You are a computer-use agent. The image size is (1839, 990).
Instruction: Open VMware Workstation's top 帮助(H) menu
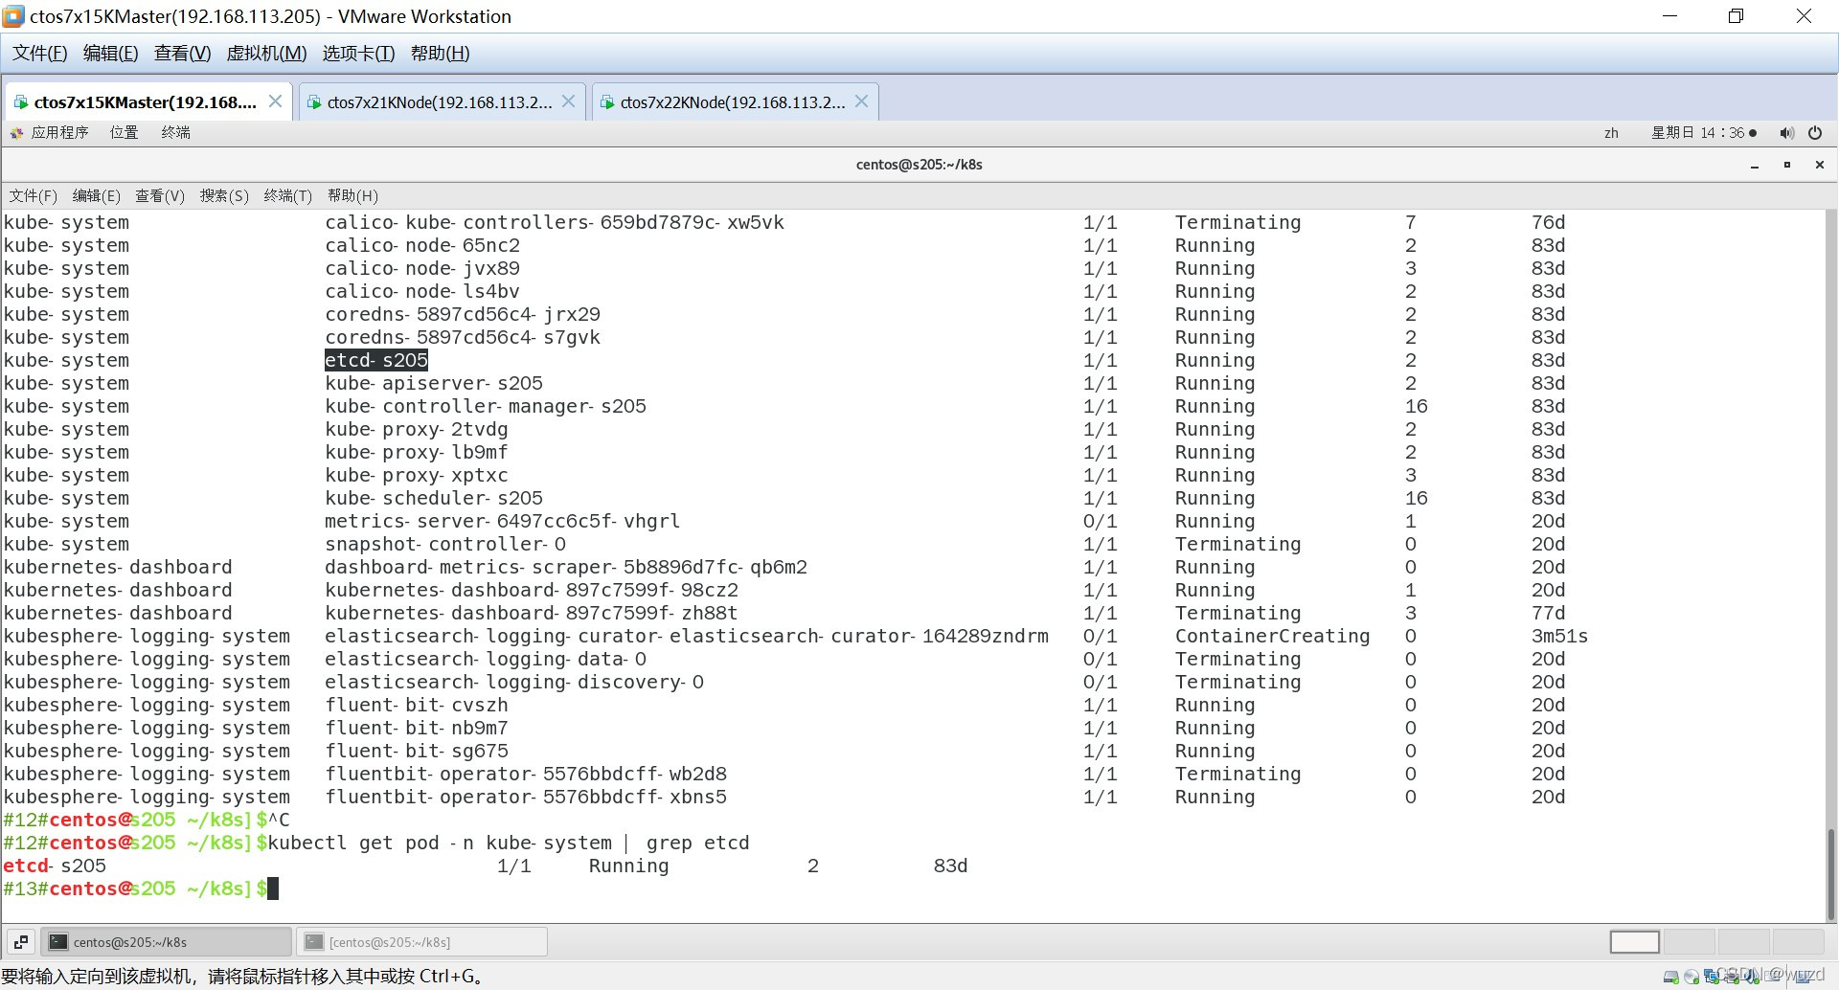(x=440, y=54)
